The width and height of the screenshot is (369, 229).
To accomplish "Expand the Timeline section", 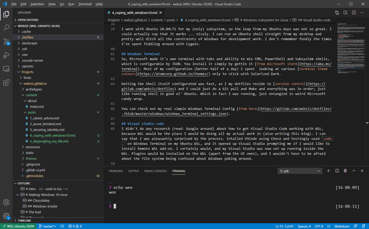I will coord(58,221).
